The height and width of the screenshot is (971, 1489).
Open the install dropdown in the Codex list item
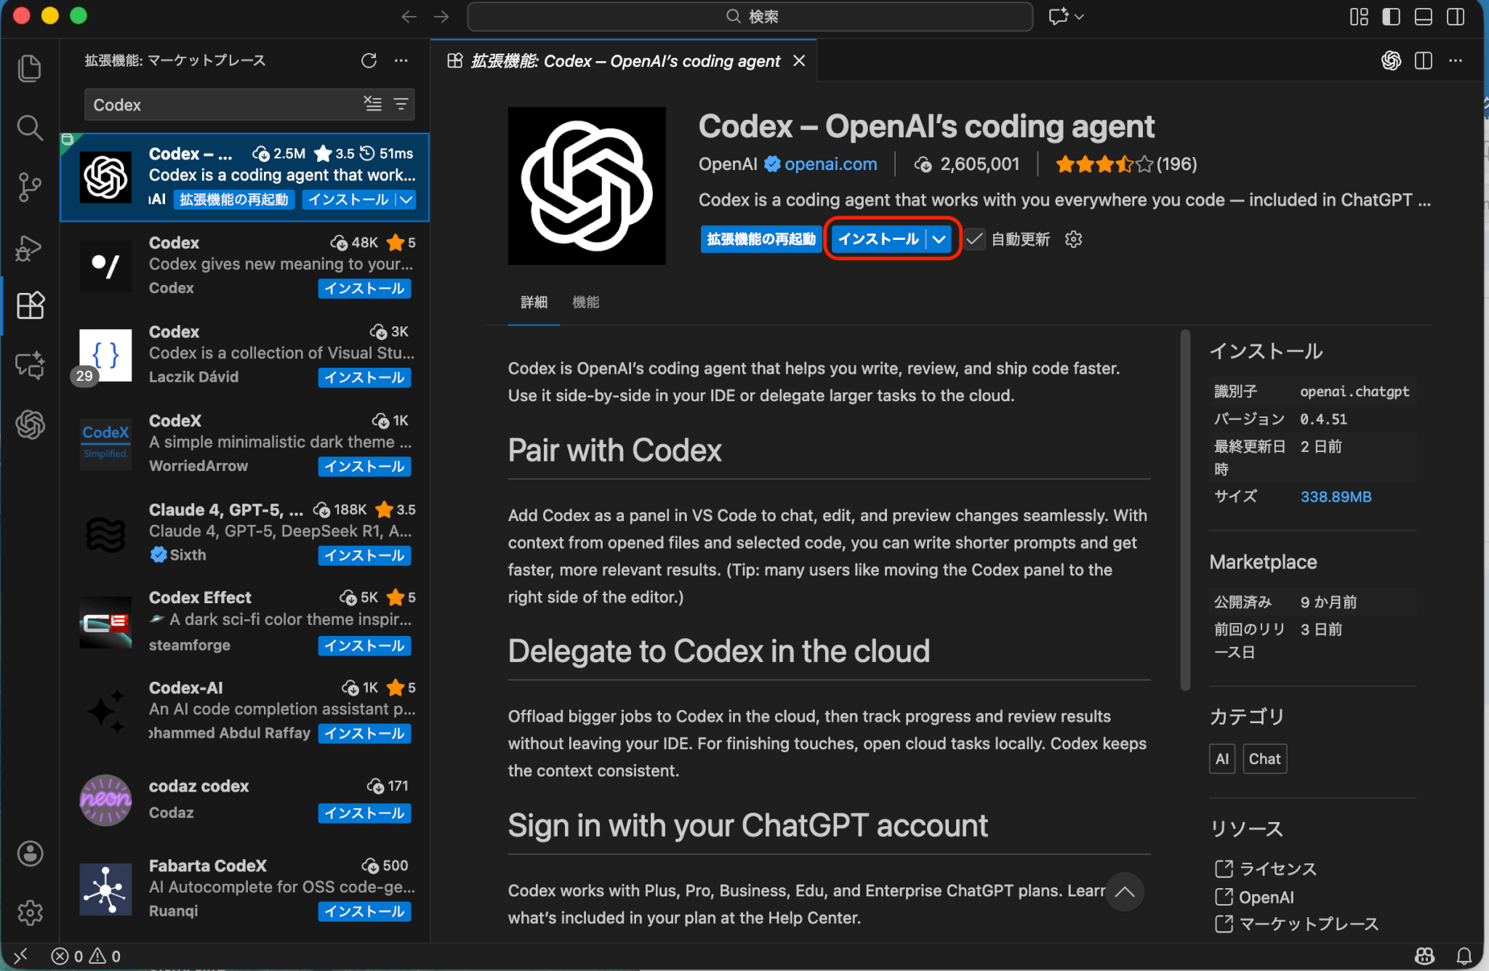[x=406, y=199]
